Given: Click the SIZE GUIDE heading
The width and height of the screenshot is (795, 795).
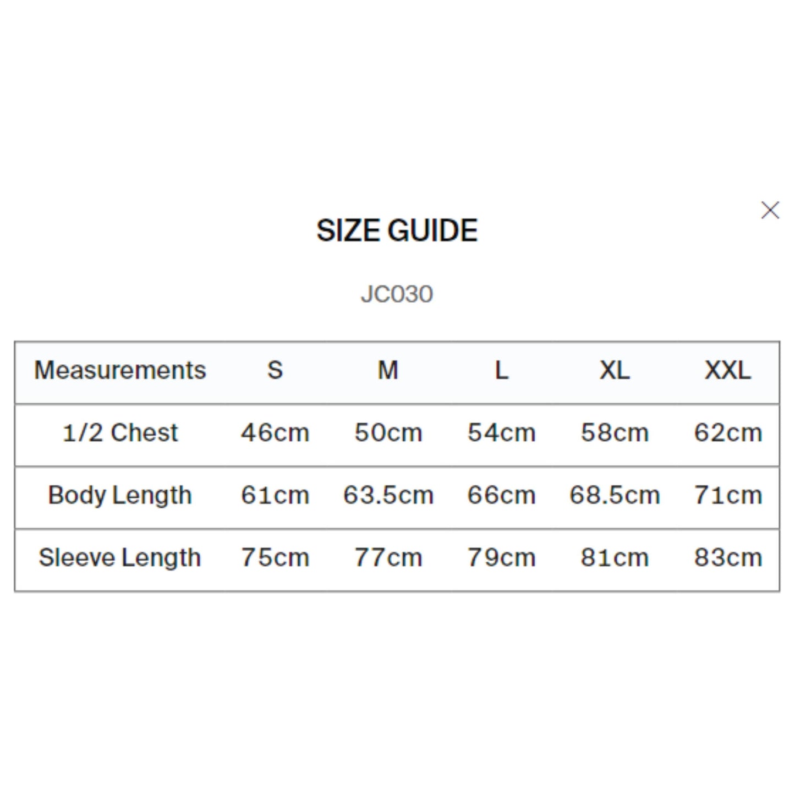Looking at the screenshot, I should tap(397, 231).
